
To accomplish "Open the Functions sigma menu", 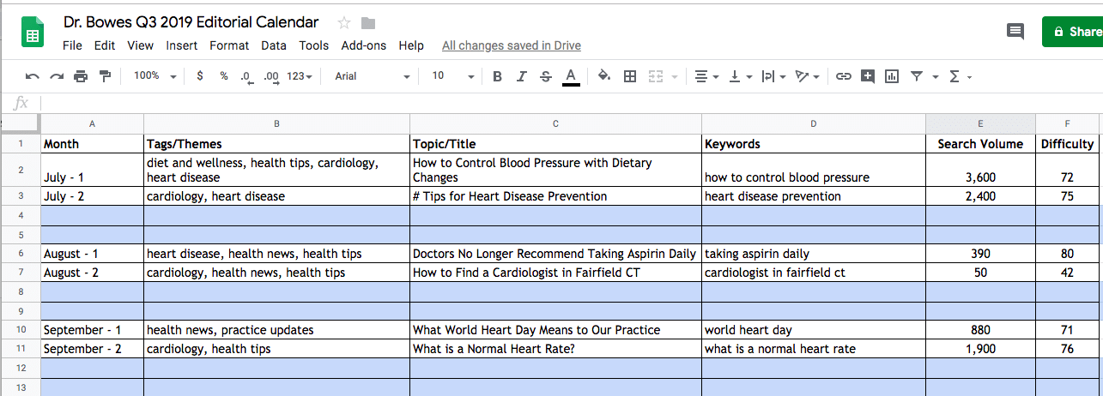I will point(960,76).
